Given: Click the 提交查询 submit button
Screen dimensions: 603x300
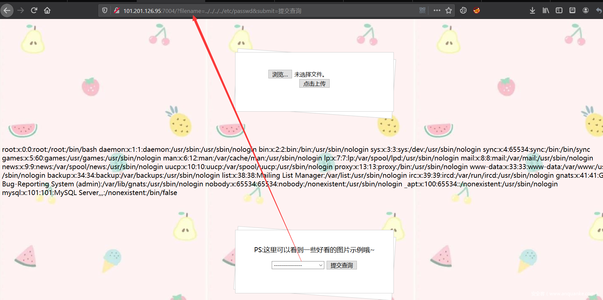Looking at the screenshot, I should pyautogui.click(x=342, y=265).
